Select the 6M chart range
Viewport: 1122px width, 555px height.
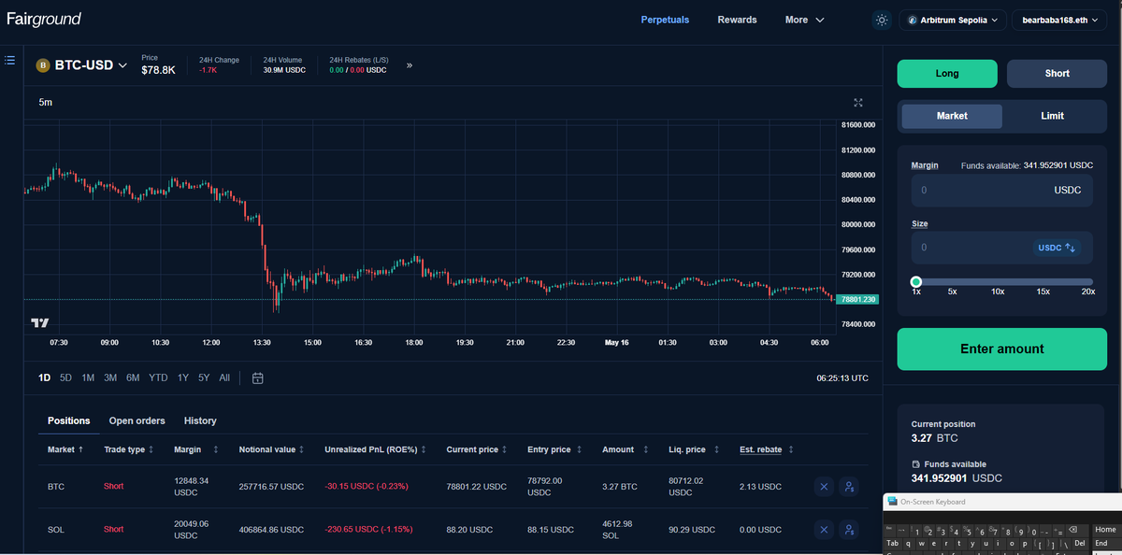click(x=133, y=377)
